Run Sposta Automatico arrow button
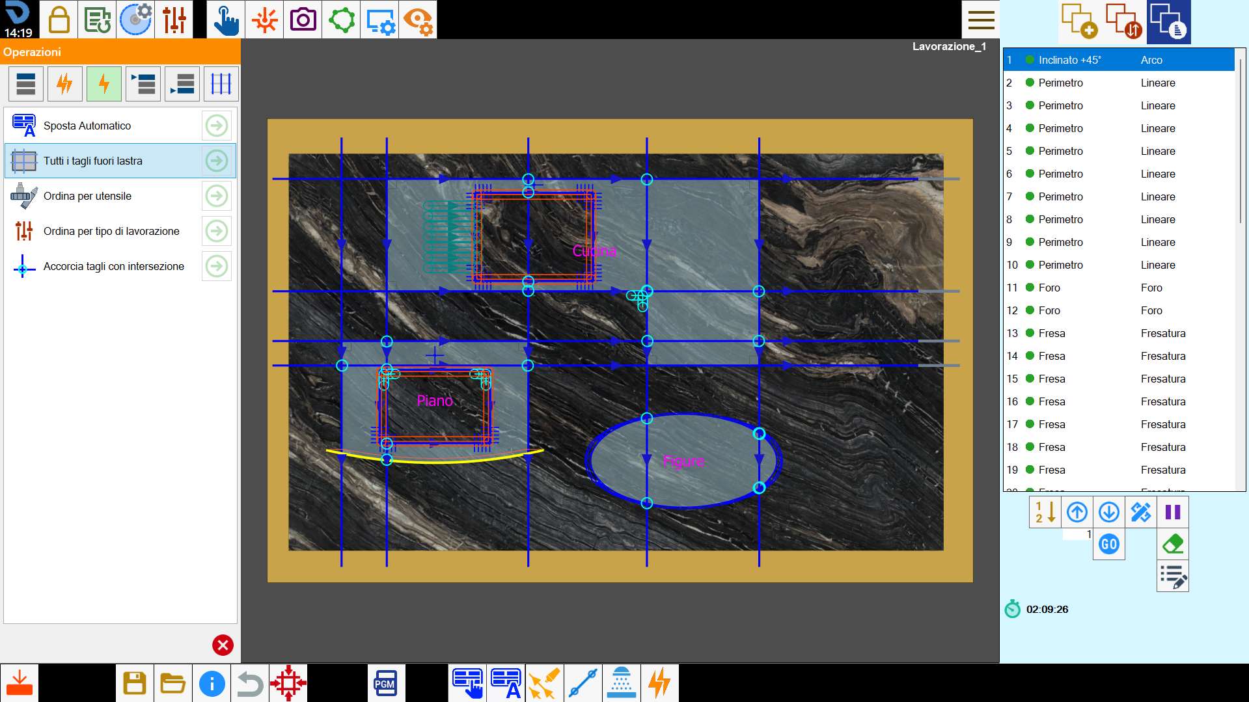This screenshot has height=702, width=1249. pos(217,126)
